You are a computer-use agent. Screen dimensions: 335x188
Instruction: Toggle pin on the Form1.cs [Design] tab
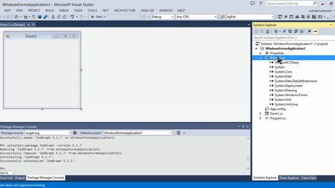click(x=28, y=25)
